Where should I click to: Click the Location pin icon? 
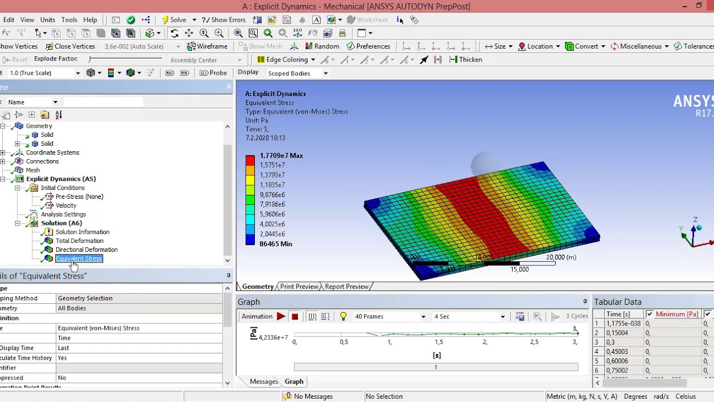tap(522, 46)
